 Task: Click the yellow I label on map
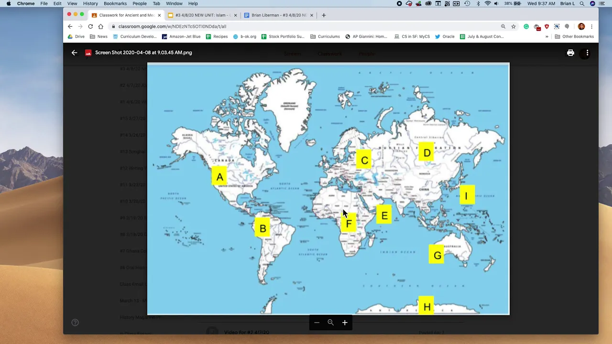point(467,195)
